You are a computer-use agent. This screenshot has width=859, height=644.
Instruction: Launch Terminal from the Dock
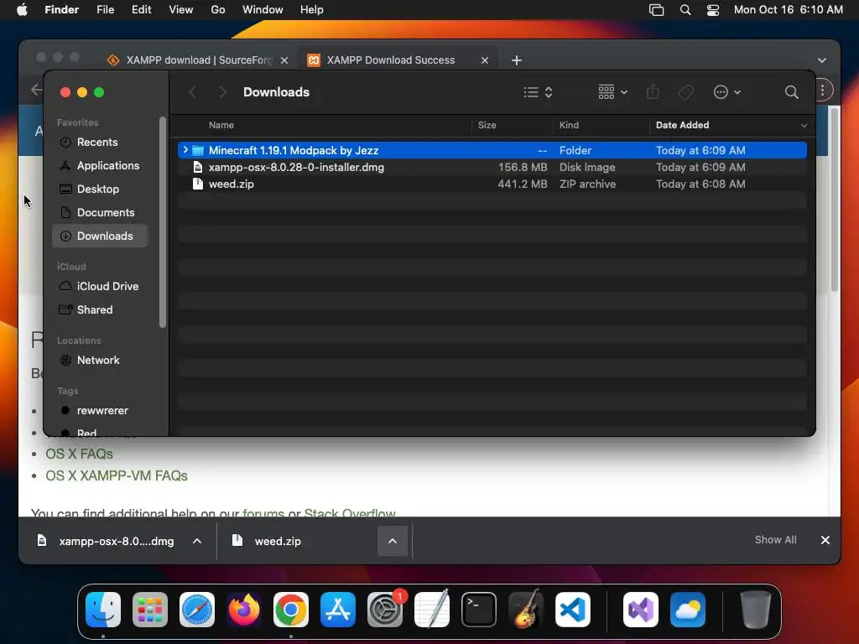479,610
